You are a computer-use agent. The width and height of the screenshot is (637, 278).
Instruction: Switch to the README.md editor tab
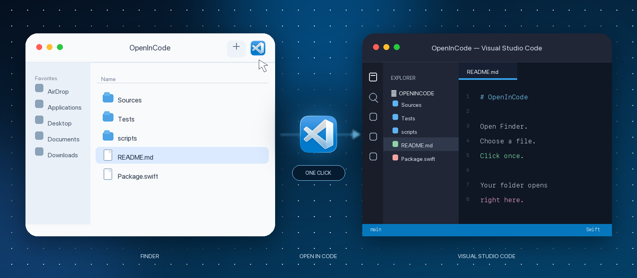pyautogui.click(x=488, y=71)
